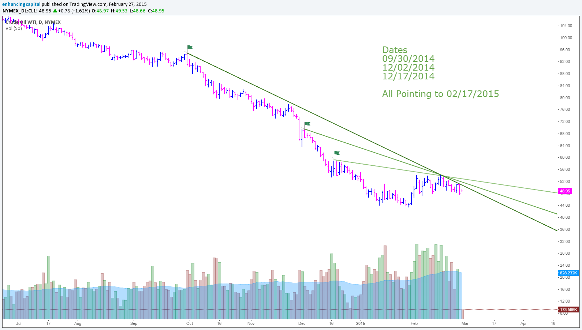Click the 'Sep' label on time axis
The height and width of the screenshot is (330, 582).
[x=134, y=323]
